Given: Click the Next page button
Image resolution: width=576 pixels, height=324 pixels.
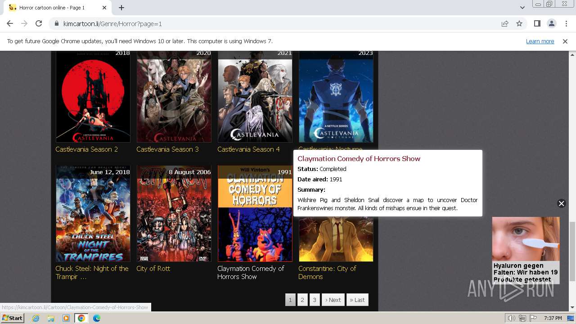Looking at the screenshot, I should click(x=333, y=300).
